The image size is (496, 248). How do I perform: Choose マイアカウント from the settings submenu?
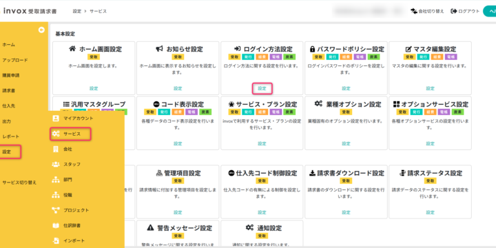78,118
